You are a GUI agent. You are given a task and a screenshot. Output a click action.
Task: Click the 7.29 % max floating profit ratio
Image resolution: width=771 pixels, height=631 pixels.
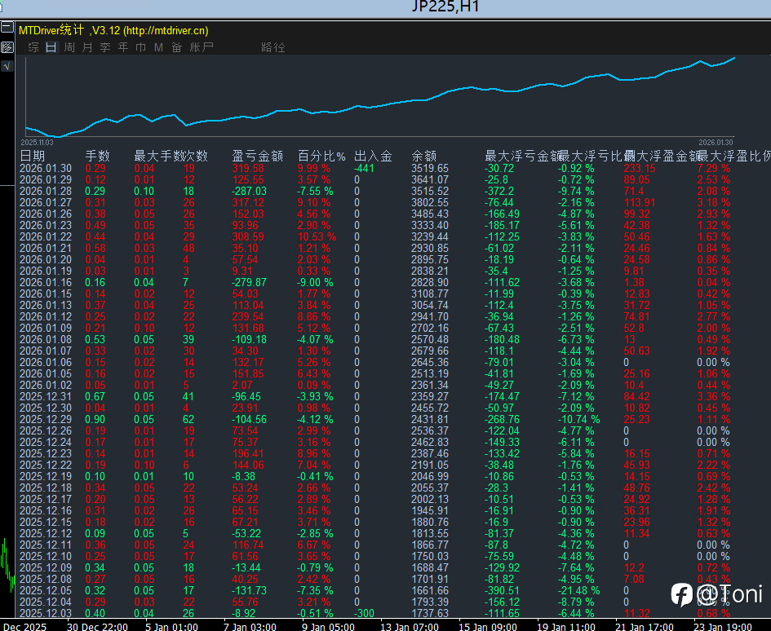713,169
